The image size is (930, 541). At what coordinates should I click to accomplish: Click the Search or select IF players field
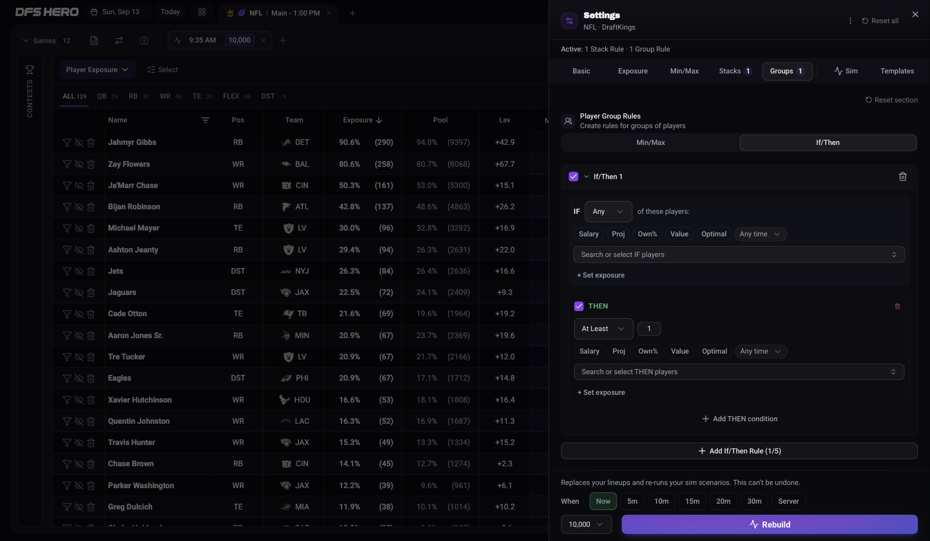point(739,254)
